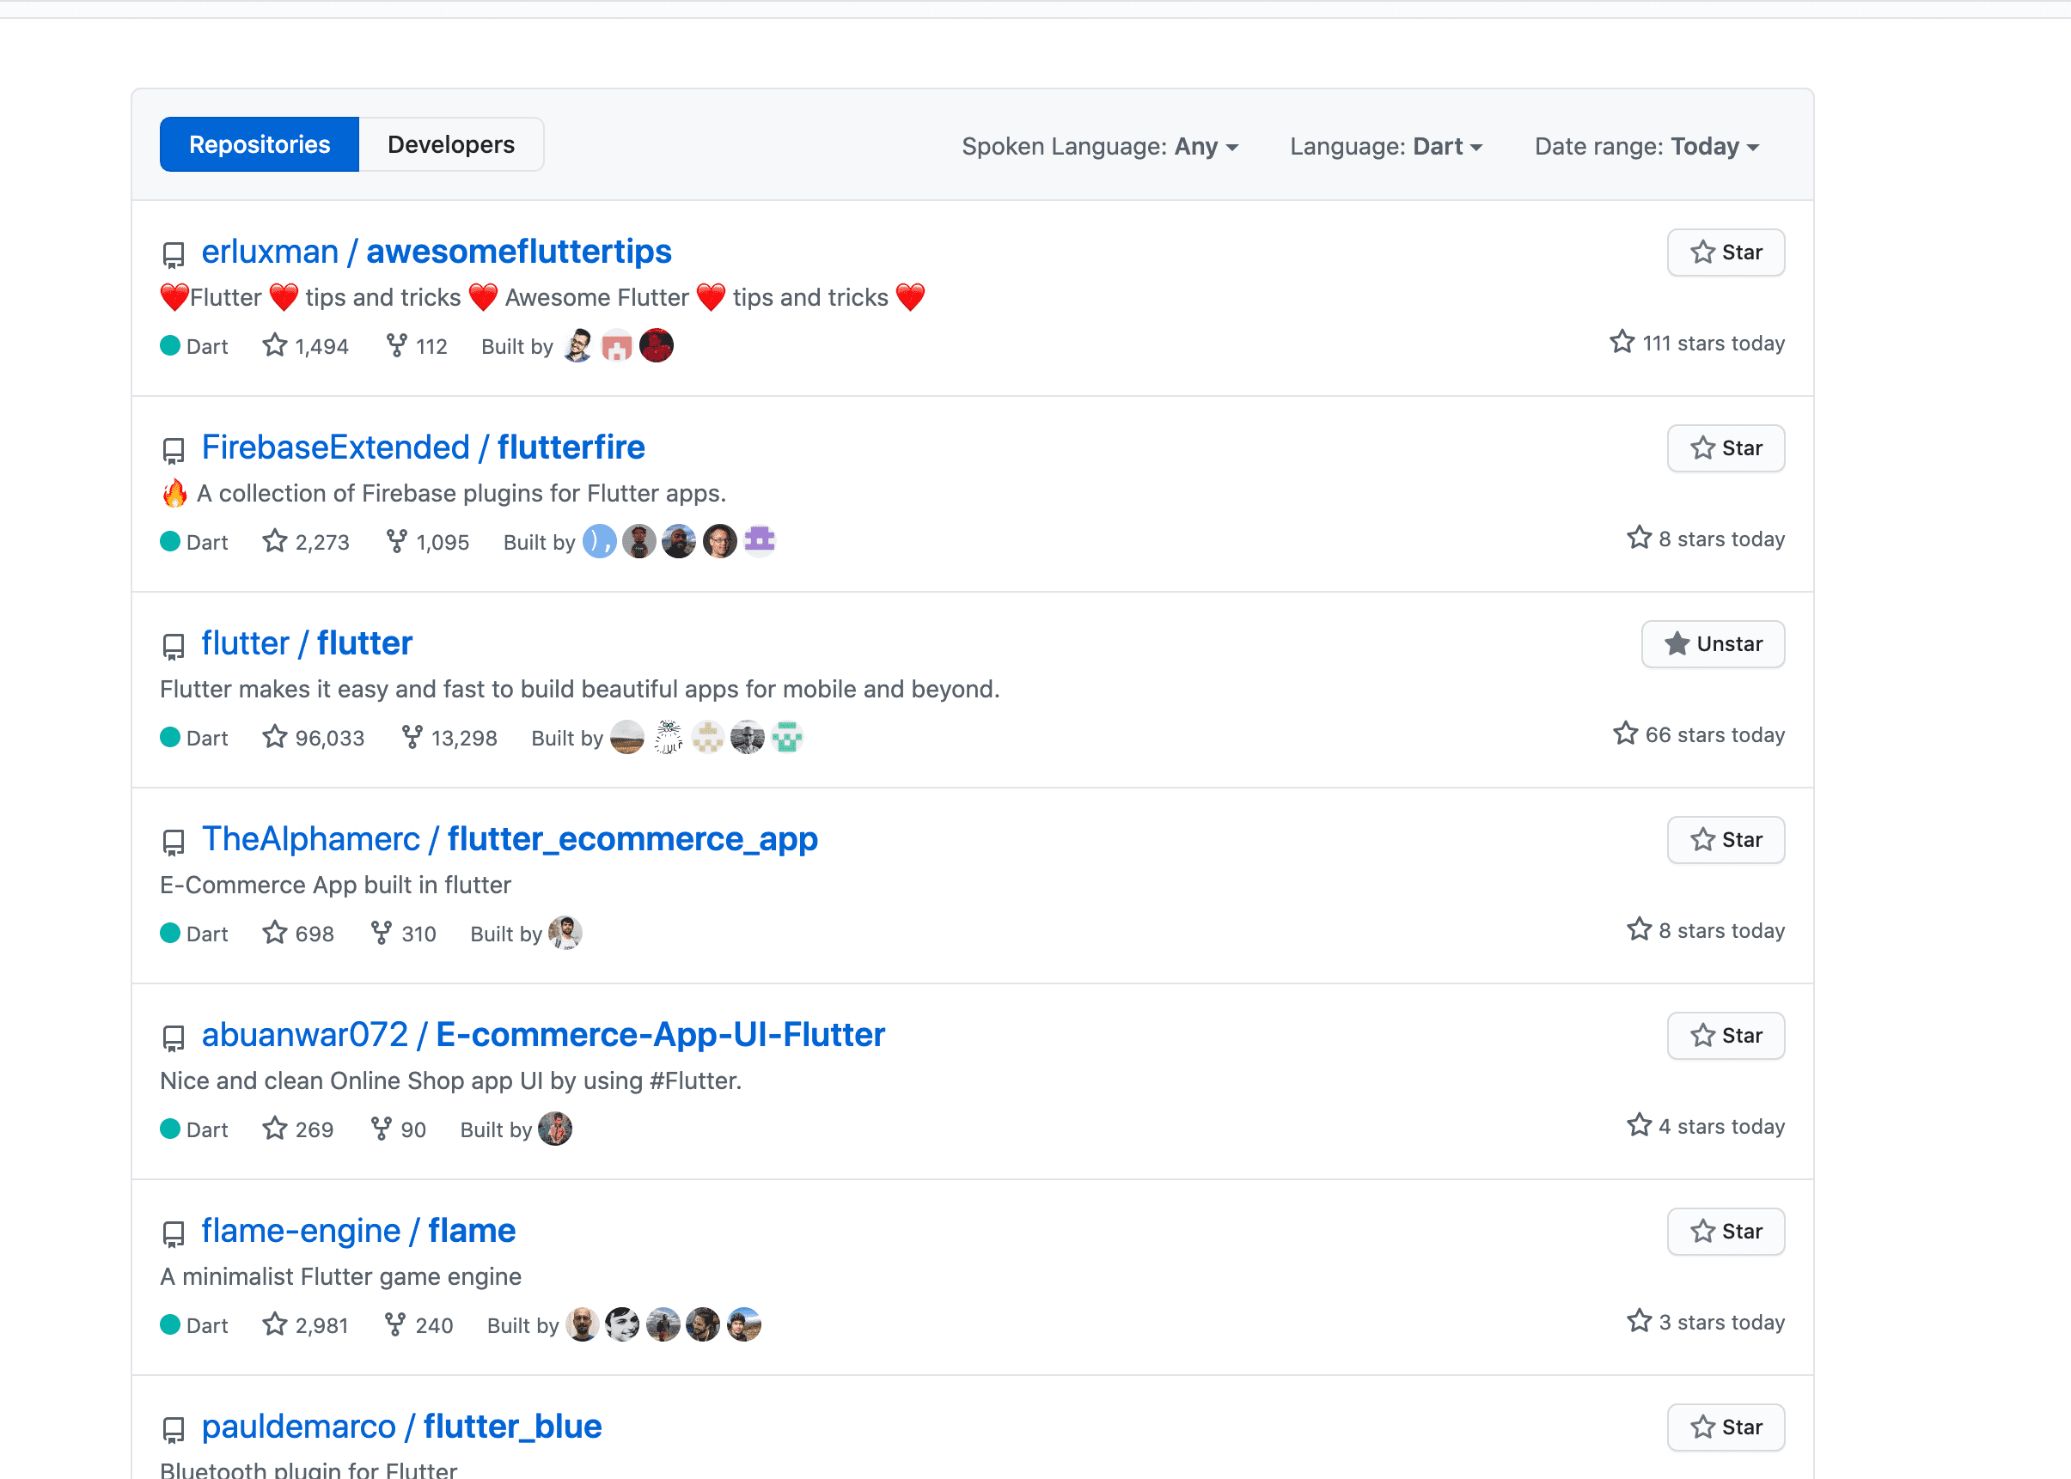Click '66 stars today' text
Viewport: 2071px width, 1479px height.
coord(1714,735)
